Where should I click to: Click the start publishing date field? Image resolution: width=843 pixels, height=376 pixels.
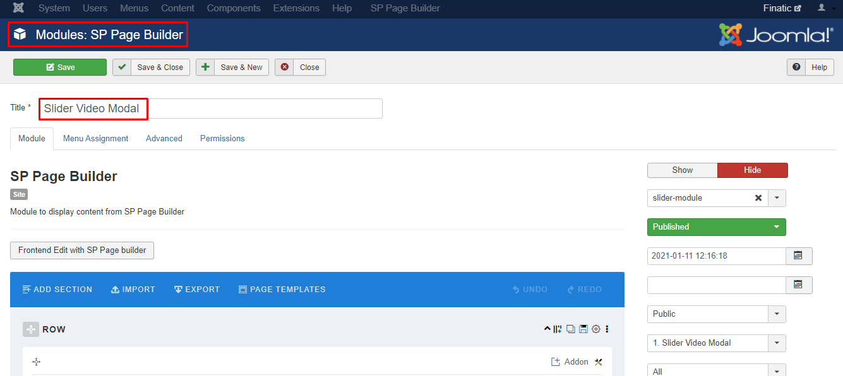[x=717, y=256]
